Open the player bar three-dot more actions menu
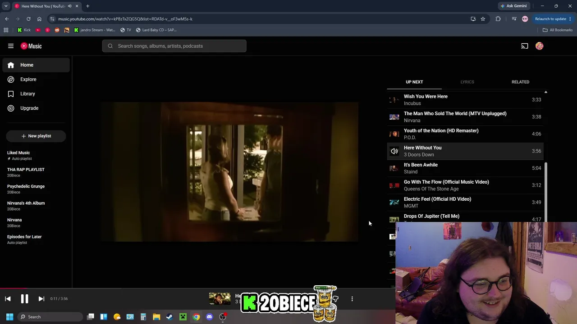The width and height of the screenshot is (577, 324). 352,299
